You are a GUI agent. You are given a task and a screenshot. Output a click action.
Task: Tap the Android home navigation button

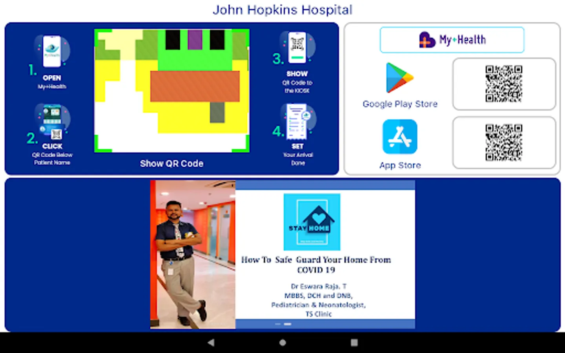pos(282,342)
